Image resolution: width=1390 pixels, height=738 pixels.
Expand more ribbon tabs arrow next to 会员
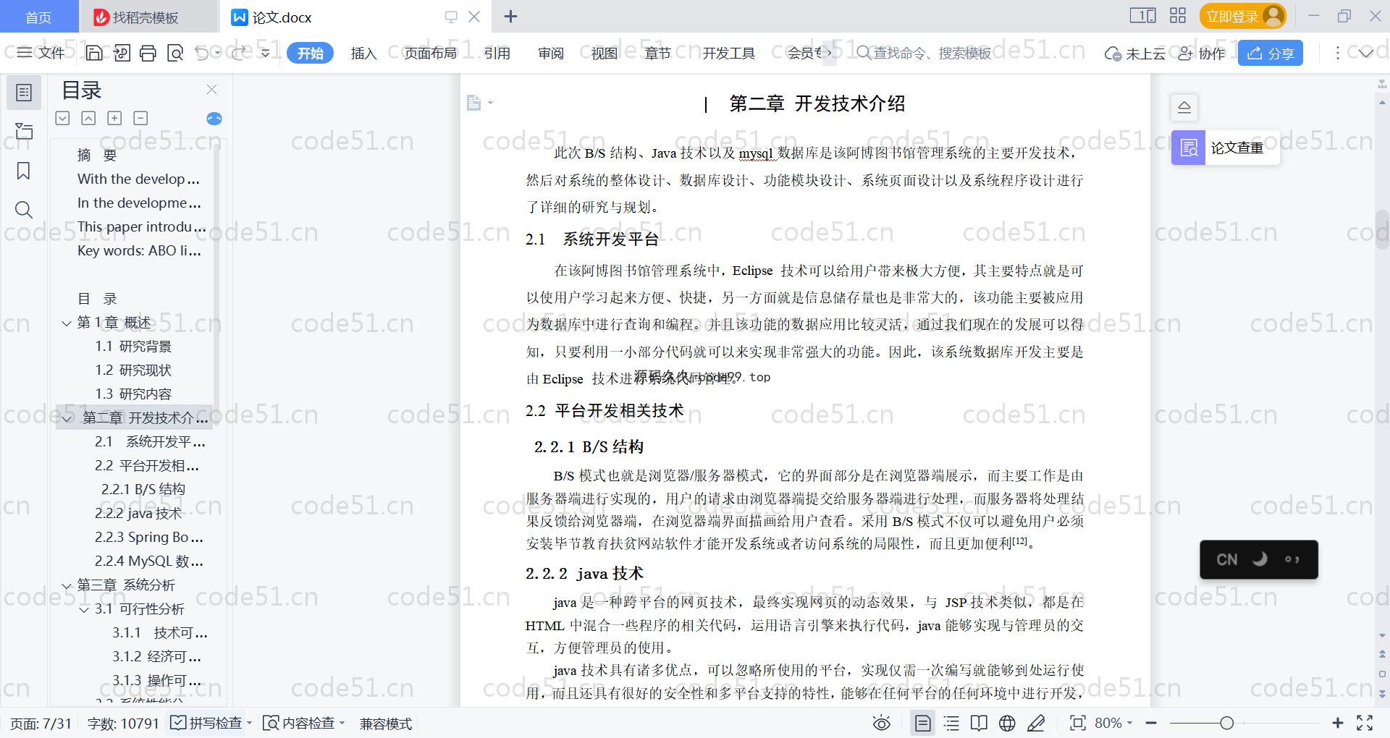point(829,53)
